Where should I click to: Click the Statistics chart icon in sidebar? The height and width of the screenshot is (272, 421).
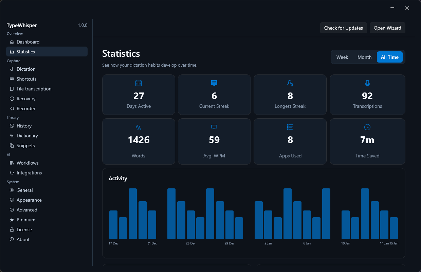coord(12,52)
